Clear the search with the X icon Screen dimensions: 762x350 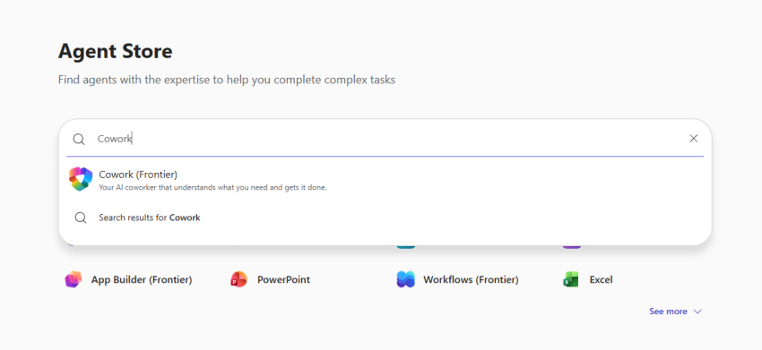pos(694,139)
